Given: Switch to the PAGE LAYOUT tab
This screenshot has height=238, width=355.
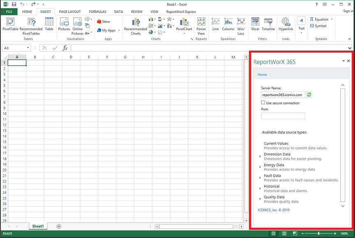Looking at the screenshot, I should pyautogui.click(x=70, y=12).
